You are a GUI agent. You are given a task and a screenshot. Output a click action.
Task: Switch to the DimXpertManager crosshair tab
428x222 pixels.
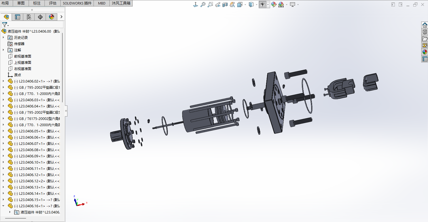[40, 17]
